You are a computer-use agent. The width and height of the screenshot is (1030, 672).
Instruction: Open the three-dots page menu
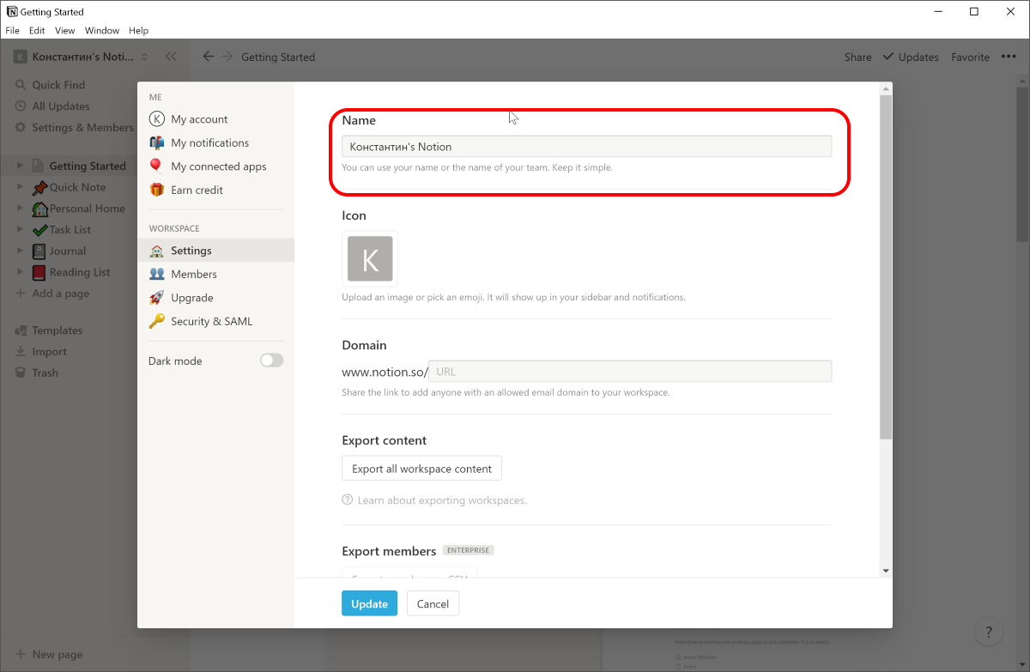pos(1007,57)
